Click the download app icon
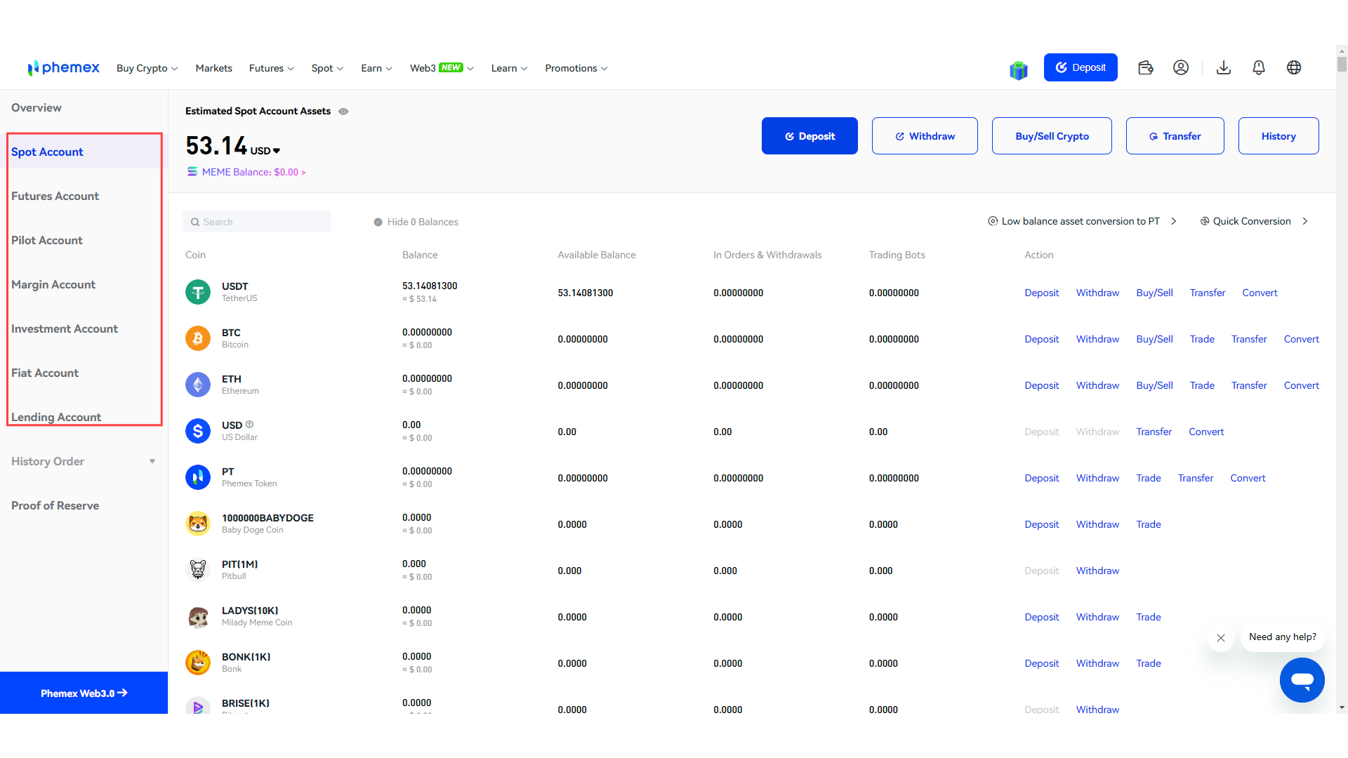1348x758 pixels. [x=1224, y=67]
